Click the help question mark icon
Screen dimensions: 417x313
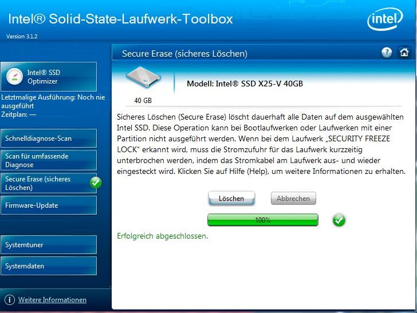pyautogui.click(x=387, y=53)
